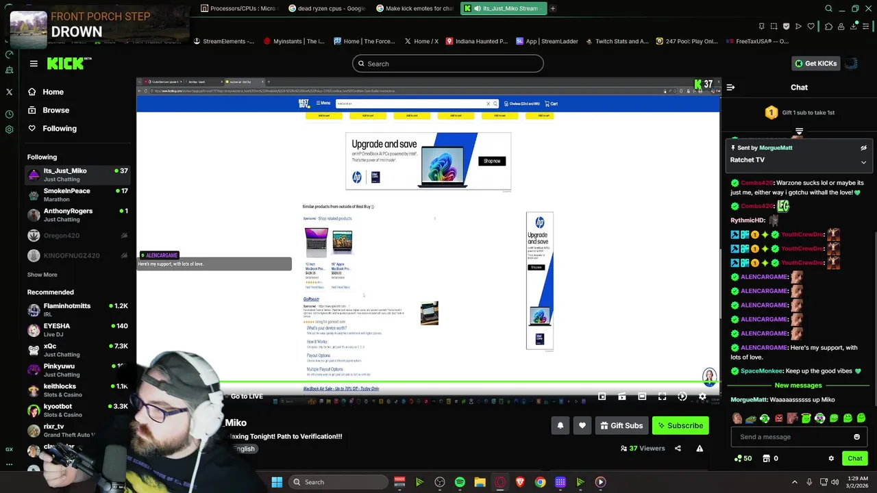The width and height of the screenshot is (877, 493).
Task: Expand the pinned message chevron
Action: pos(863,162)
